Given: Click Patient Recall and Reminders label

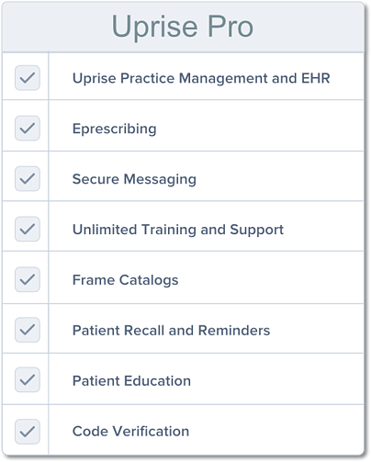Looking at the screenshot, I should pos(172,331).
